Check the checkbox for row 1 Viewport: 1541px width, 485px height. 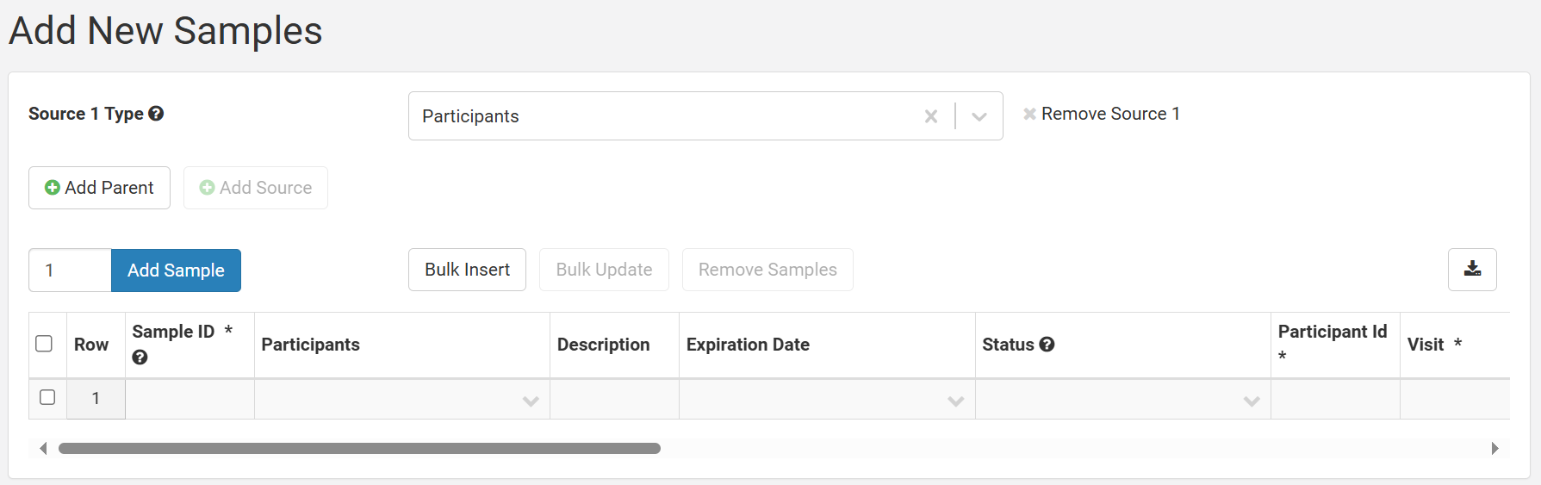click(47, 397)
